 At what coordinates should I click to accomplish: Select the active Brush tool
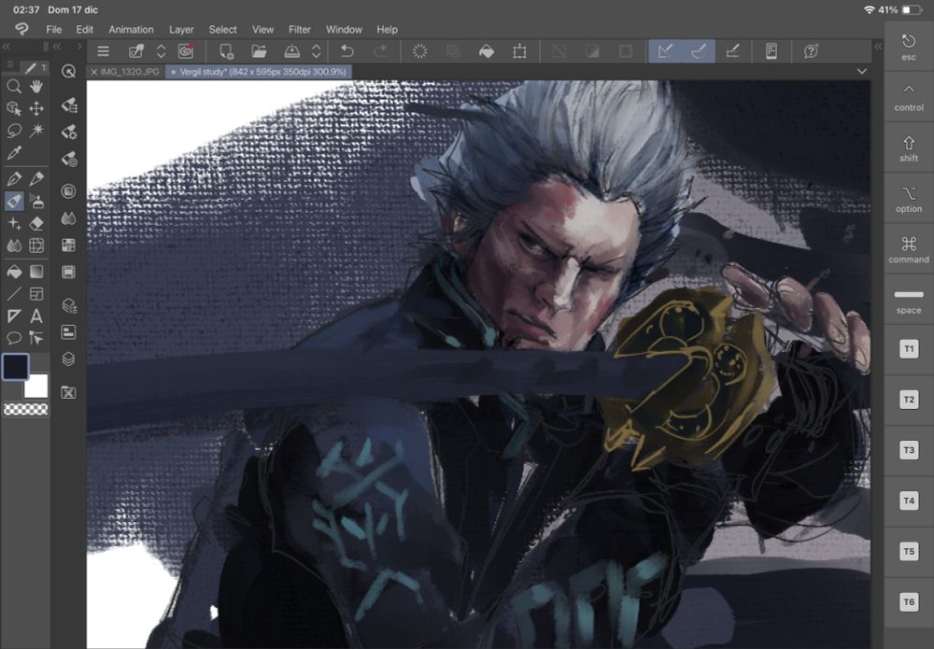(14, 202)
